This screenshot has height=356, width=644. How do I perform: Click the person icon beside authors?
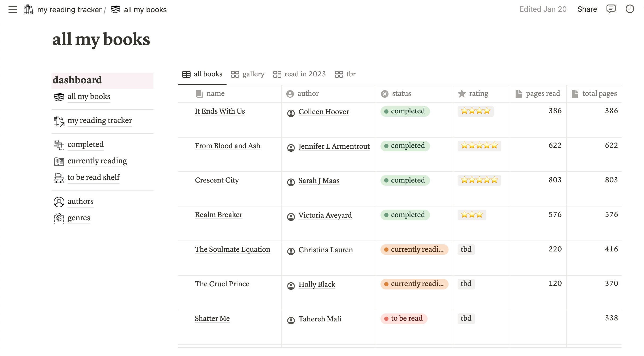pos(59,202)
